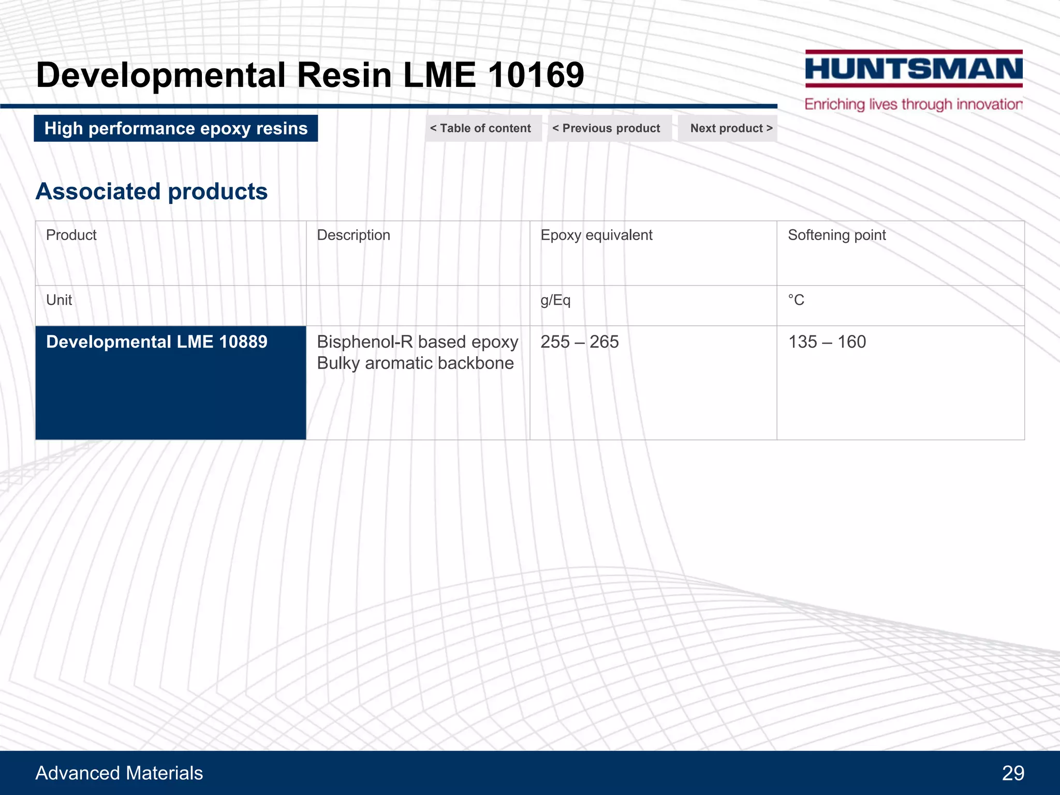Go to the Previous product
Viewport: 1060px width, 795px height.
(x=609, y=128)
